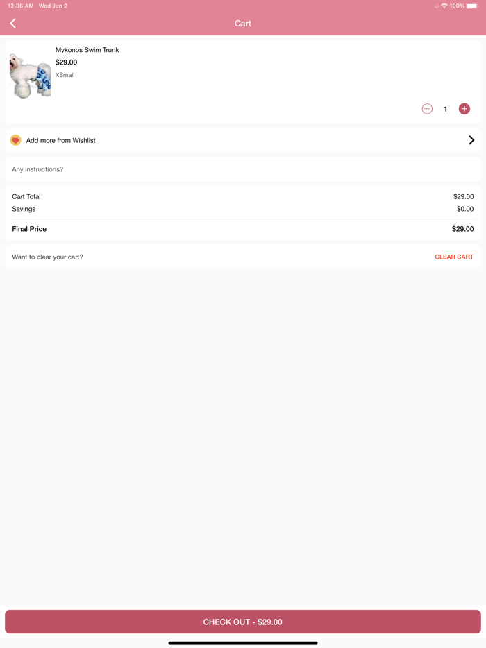Expand Wishlist using the right chevron
The width and height of the screenshot is (486, 648).
point(471,140)
